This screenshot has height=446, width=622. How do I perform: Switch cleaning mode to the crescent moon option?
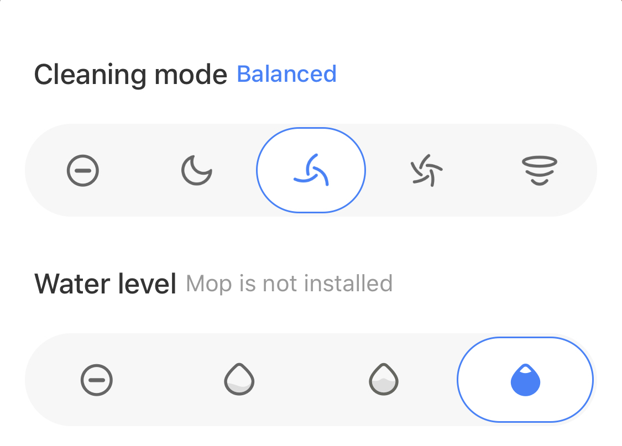(x=197, y=170)
